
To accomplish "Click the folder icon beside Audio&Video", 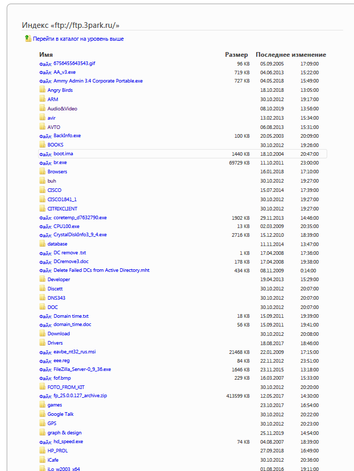I will click(43, 108).
